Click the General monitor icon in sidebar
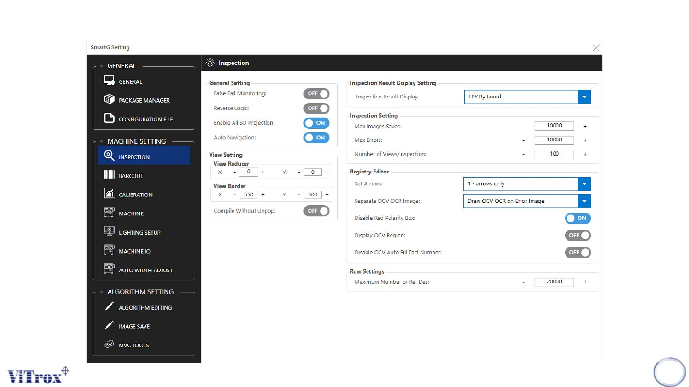Image resolution: width=689 pixels, height=387 pixels. point(109,81)
